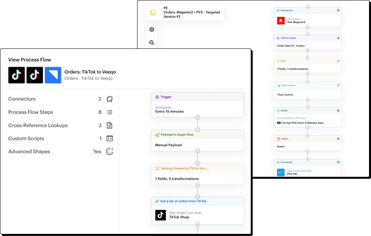Select the Cross-Reference Lookups row
This screenshot has width=371, height=236.
point(38,125)
